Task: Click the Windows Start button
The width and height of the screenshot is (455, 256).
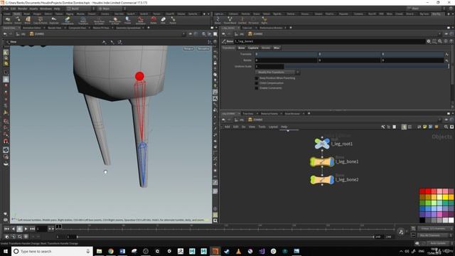Action: [x=5, y=251]
